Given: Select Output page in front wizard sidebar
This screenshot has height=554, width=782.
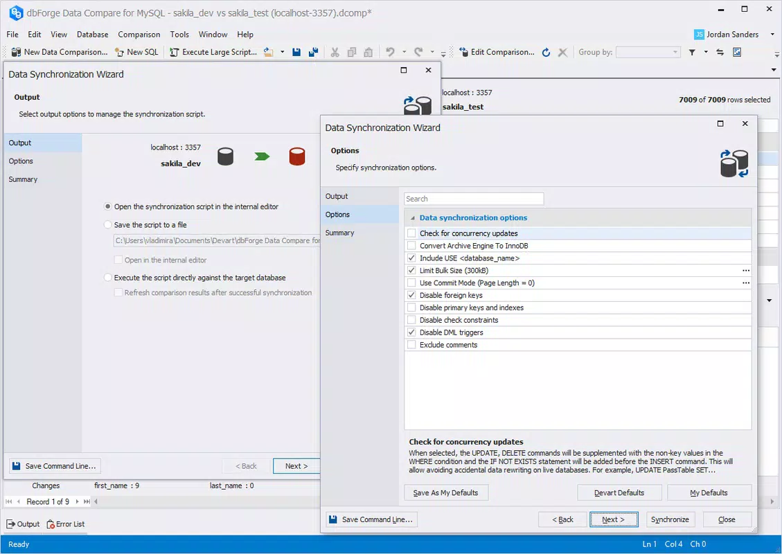Looking at the screenshot, I should click(359, 196).
